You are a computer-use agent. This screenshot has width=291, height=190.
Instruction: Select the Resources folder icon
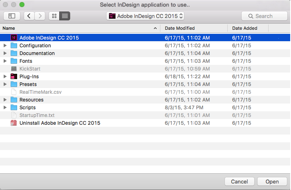tap(14, 100)
